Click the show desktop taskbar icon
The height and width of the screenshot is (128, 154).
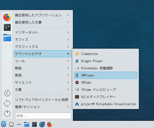point(11,124)
